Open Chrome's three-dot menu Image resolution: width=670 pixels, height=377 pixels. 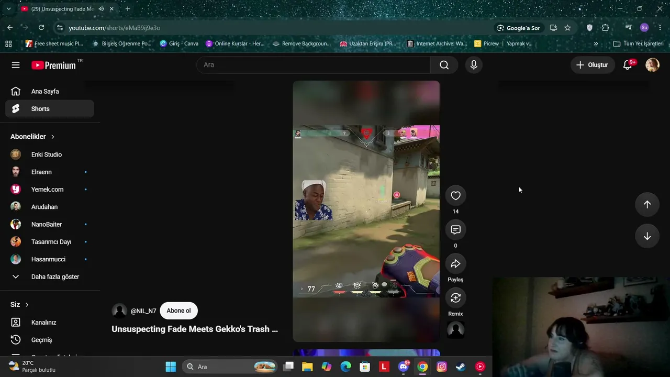[x=660, y=28]
